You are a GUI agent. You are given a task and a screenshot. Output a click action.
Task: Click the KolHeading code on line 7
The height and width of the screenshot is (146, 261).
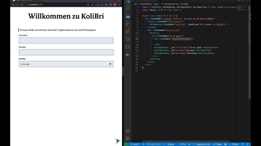(x=189, y=24)
